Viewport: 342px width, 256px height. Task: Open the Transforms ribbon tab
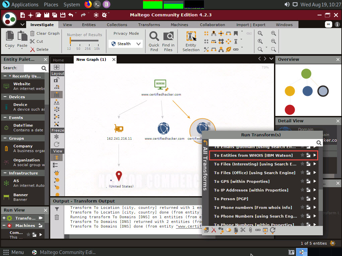(x=149, y=25)
